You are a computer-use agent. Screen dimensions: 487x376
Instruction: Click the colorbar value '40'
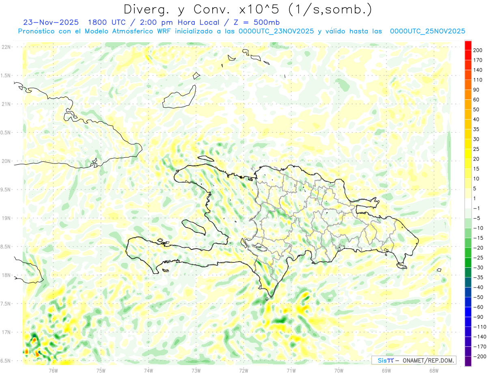476,119
